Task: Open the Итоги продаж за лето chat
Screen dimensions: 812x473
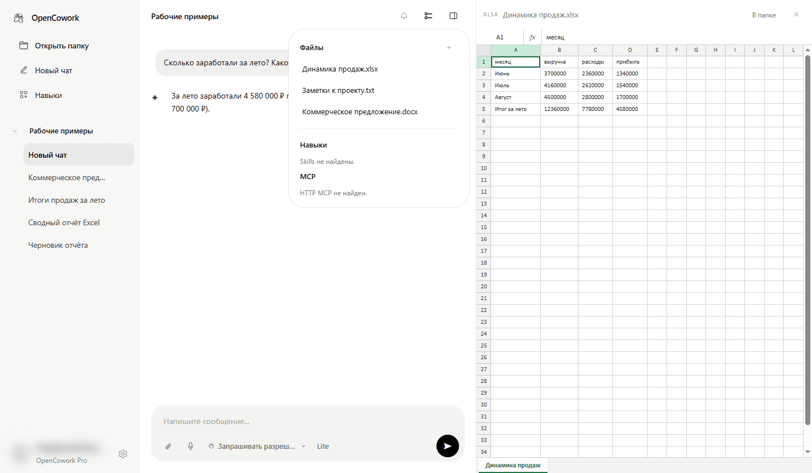Action: 79,200
